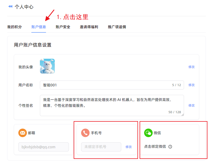
Task: Click 修改 link for 个性签名
Action: pos(191,105)
